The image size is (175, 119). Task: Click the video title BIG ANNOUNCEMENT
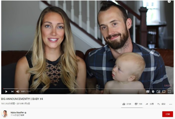[22, 99]
